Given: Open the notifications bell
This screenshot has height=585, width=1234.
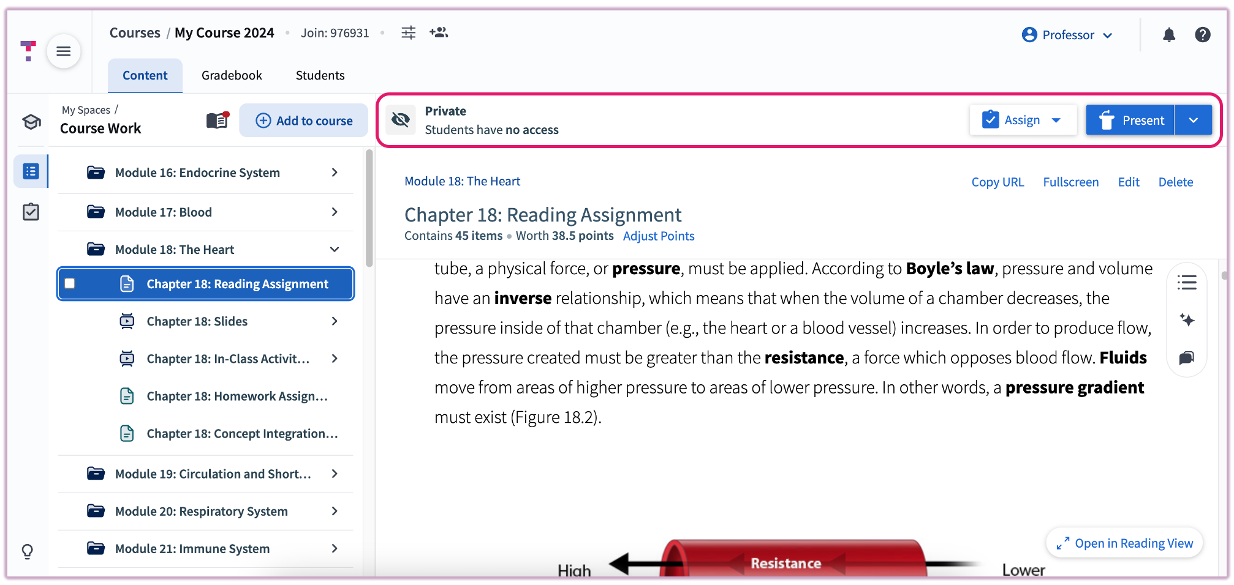Looking at the screenshot, I should (x=1168, y=35).
